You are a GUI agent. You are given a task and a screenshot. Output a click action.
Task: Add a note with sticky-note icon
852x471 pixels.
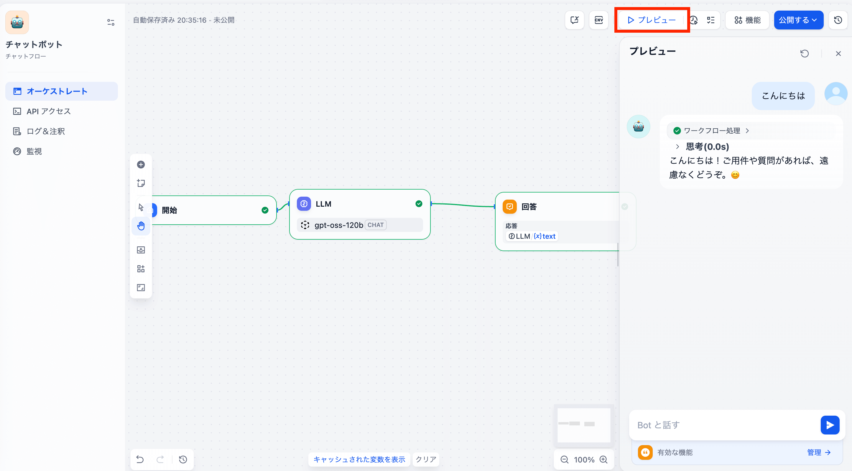pyautogui.click(x=141, y=183)
